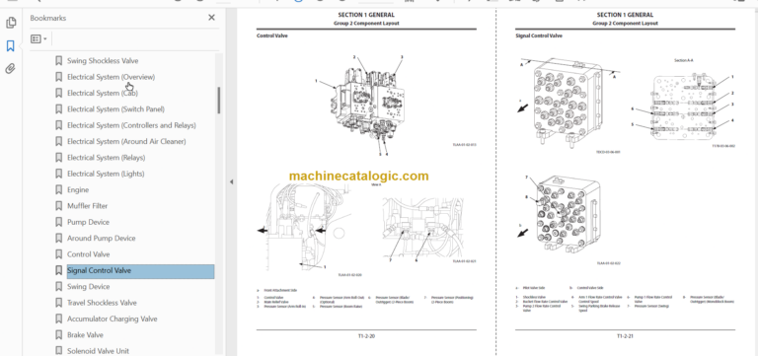Click the Control Valve heading on left page
This screenshot has height=356, width=758.
tap(271, 36)
